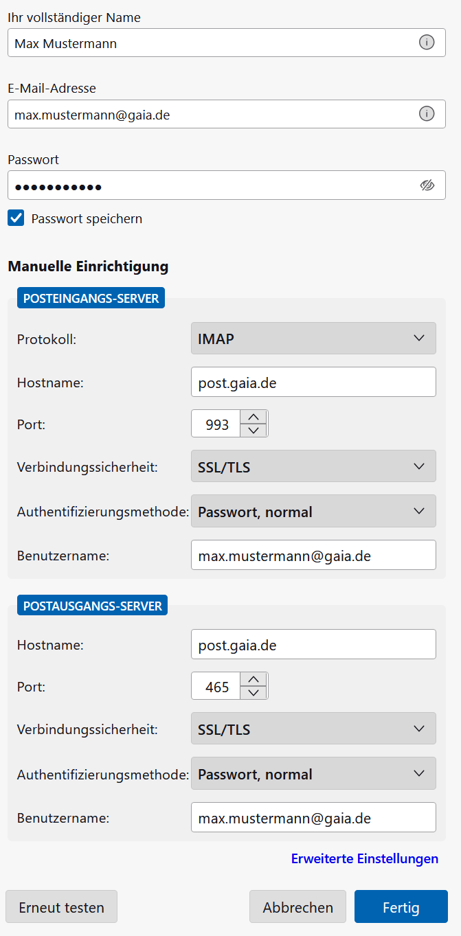Focus the incoming server Hostname field

tap(313, 382)
